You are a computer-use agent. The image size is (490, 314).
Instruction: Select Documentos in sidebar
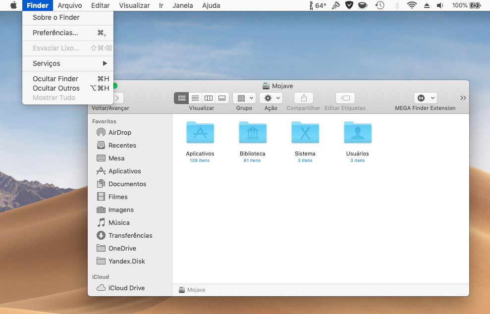coord(130,184)
